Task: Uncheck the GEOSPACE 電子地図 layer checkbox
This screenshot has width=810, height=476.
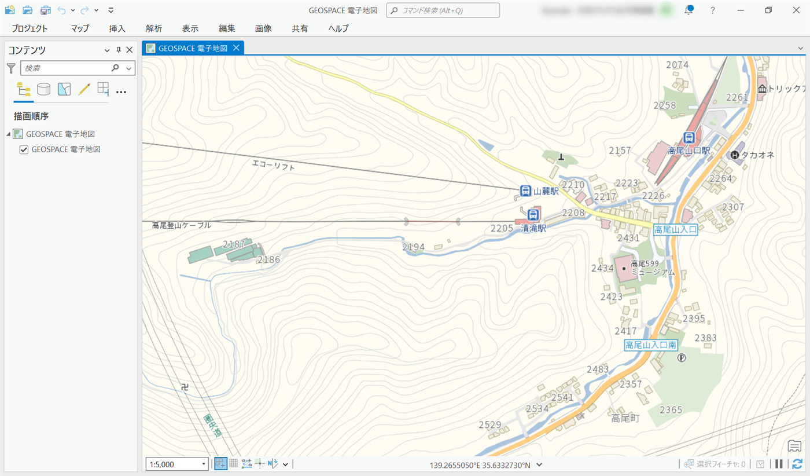Action: (24, 149)
